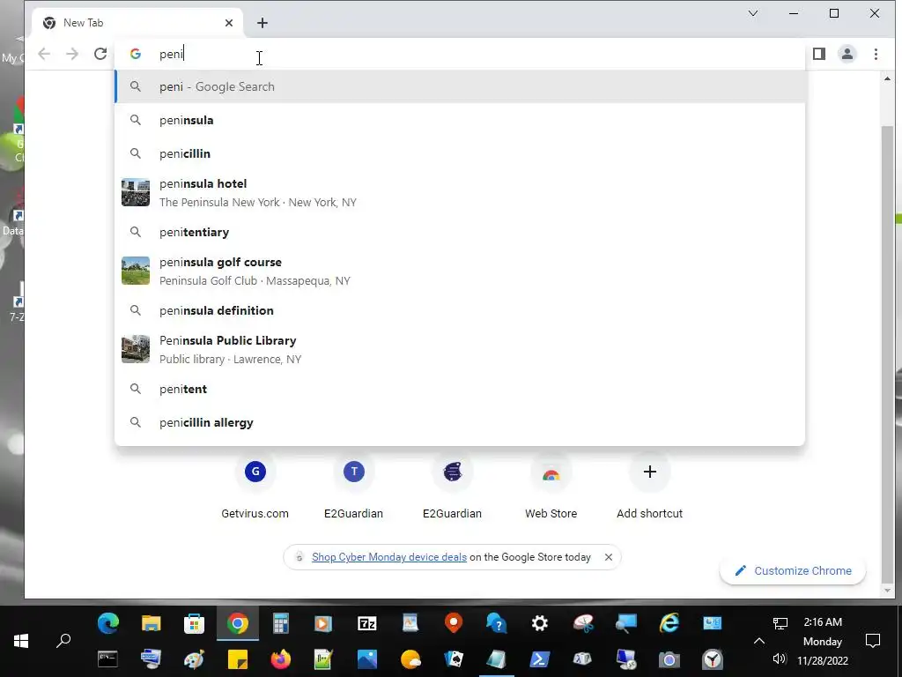This screenshot has height=677, width=902.
Task: Choose 'peni - Google Search' suggestion
Action: (460, 87)
